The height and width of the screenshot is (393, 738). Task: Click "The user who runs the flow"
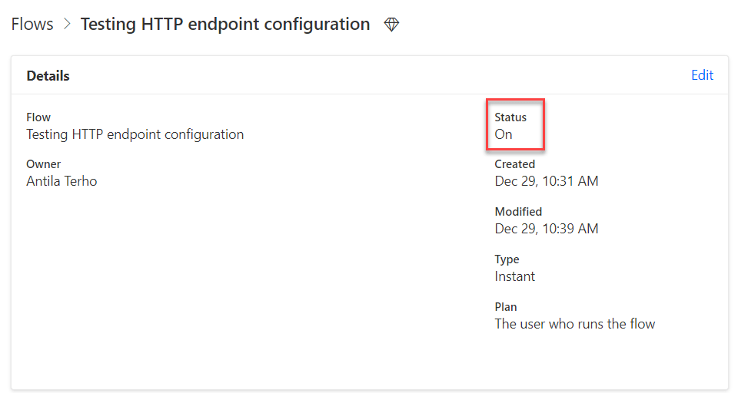(575, 324)
